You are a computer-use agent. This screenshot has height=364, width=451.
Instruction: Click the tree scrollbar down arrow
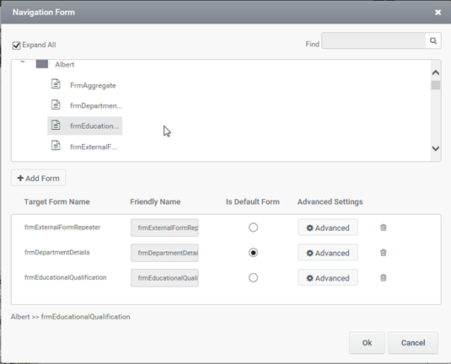(436, 148)
